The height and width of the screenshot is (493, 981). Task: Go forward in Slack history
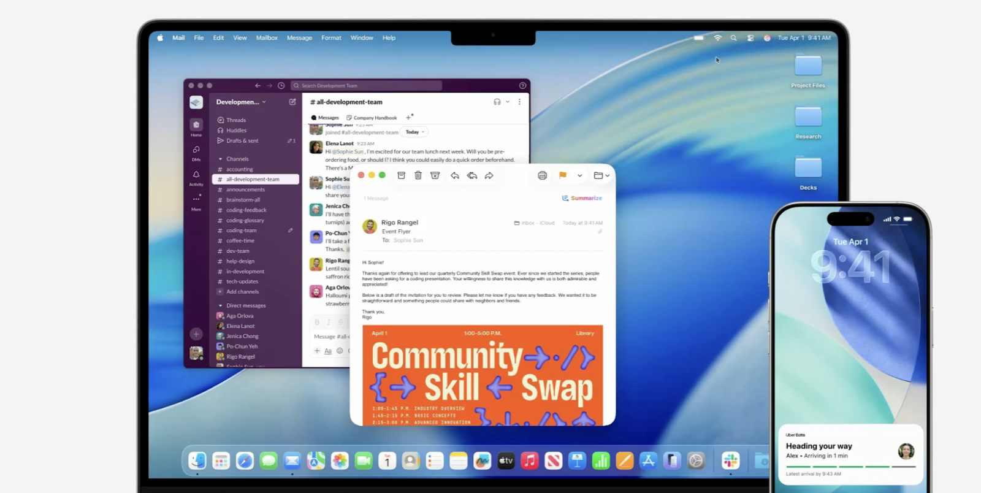coord(269,86)
